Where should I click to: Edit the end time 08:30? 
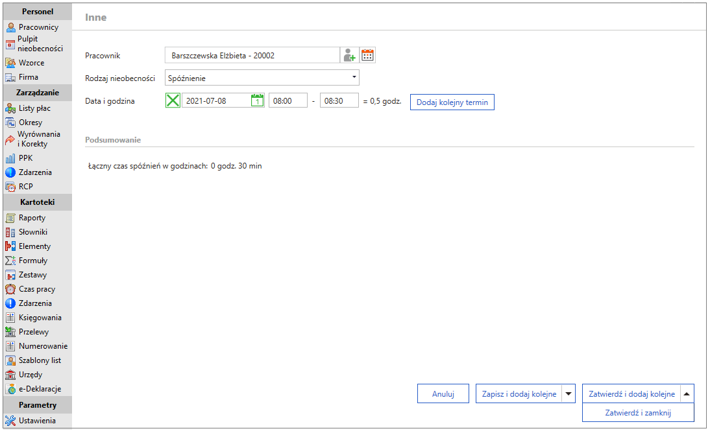point(339,101)
